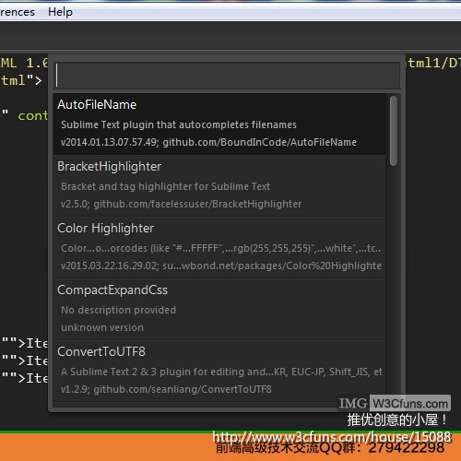This screenshot has width=461, height=461.
Task: Click the github.com/seanliang/ConvertToUTF8 version line
Action: [166, 389]
